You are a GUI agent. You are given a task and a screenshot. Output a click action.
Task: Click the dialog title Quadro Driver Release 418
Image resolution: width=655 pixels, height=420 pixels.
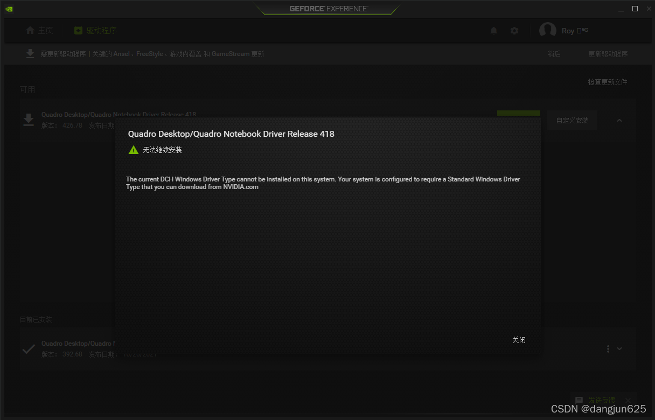click(231, 134)
